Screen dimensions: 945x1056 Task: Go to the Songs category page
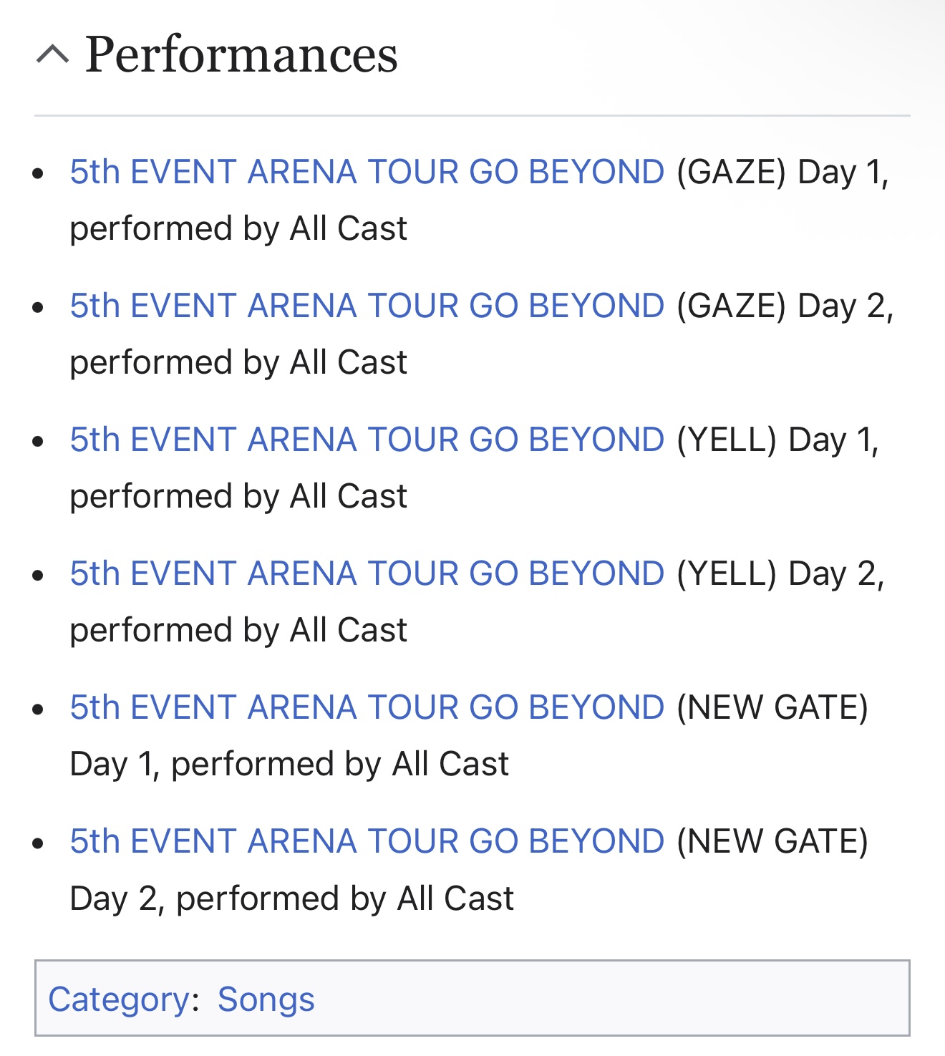point(266,999)
